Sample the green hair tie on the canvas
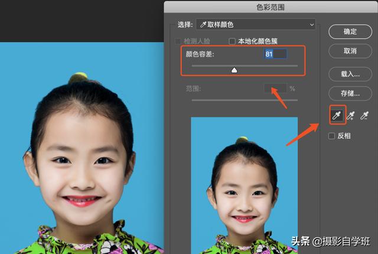Screen dimensions: 378x254 click(x=78, y=78)
